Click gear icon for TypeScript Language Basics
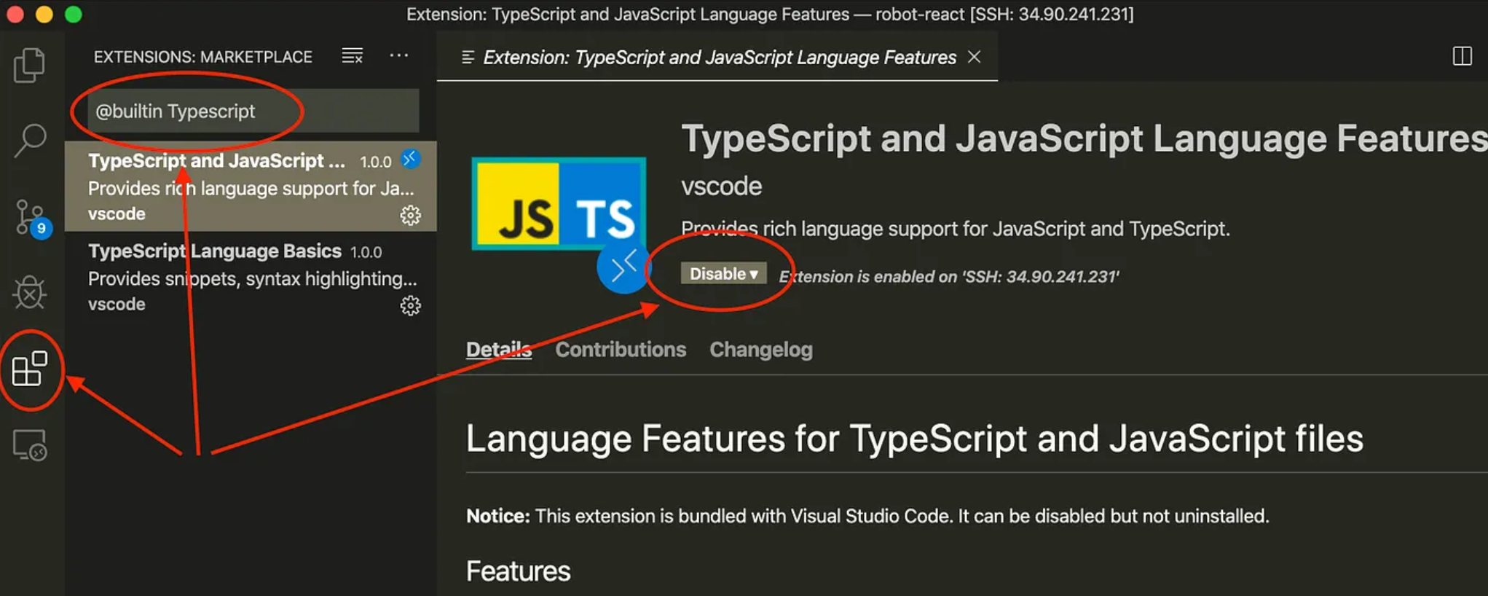This screenshot has height=596, width=1488. [x=410, y=305]
